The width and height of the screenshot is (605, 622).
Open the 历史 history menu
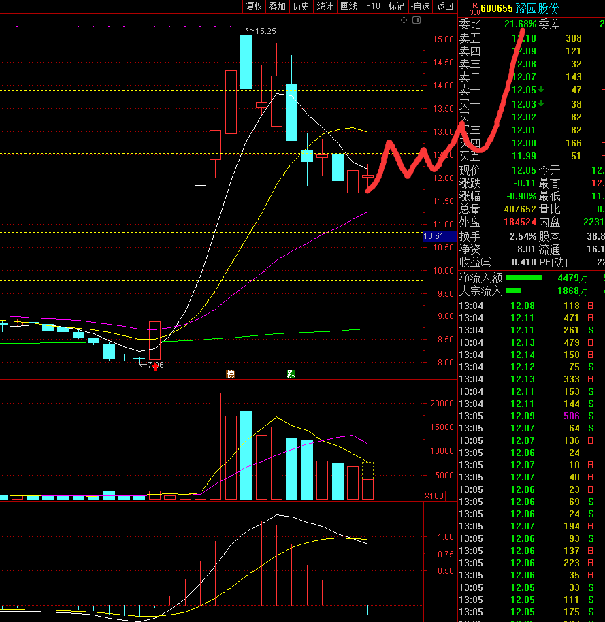(x=301, y=6)
